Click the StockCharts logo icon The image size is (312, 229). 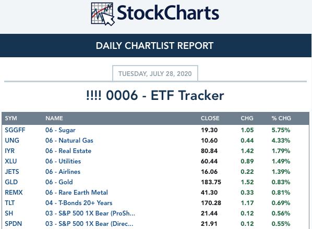[103, 14]
